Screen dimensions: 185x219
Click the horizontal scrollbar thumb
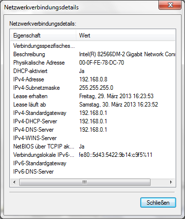[x=85, y=182]
